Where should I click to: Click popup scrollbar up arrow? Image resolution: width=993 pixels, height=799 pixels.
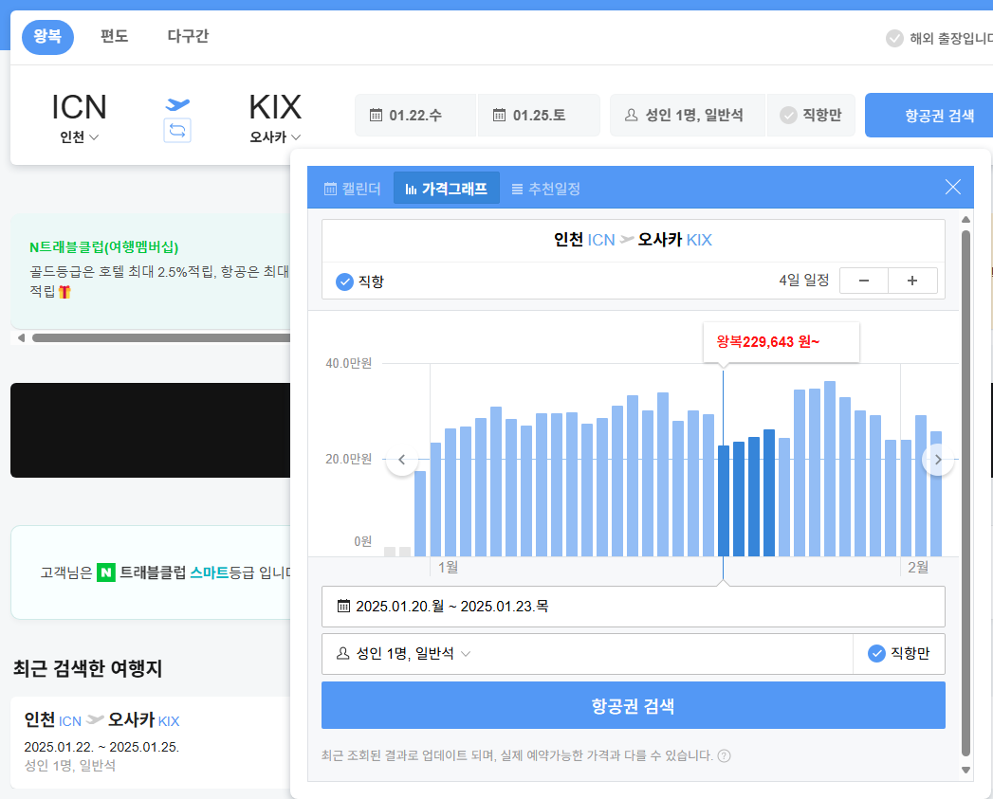(x=965, y=220)
